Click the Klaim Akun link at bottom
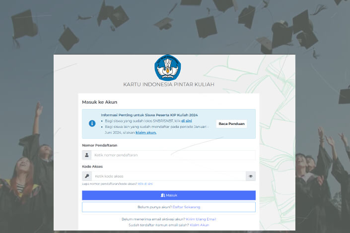350x233 pixels. point(200,225)
